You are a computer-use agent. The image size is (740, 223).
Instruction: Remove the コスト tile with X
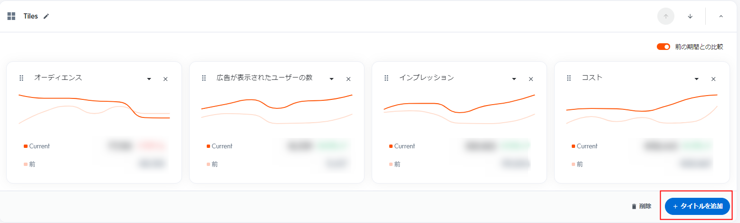click(x=713, y=79)
